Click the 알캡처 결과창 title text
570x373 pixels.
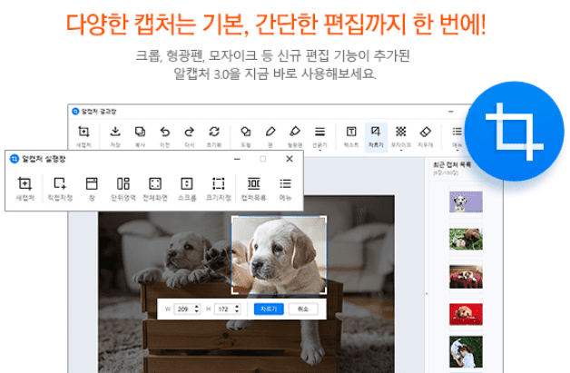[x=99, y=112]
